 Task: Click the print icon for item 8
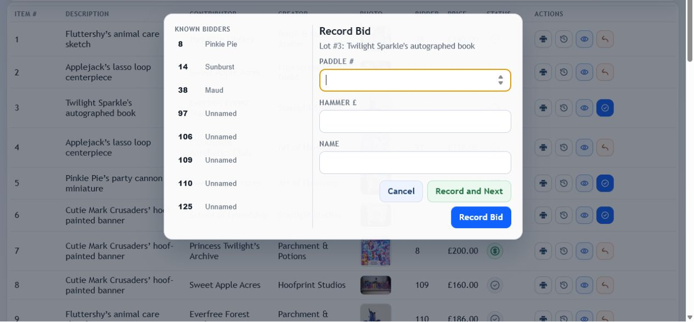click(x=543, y=285)
